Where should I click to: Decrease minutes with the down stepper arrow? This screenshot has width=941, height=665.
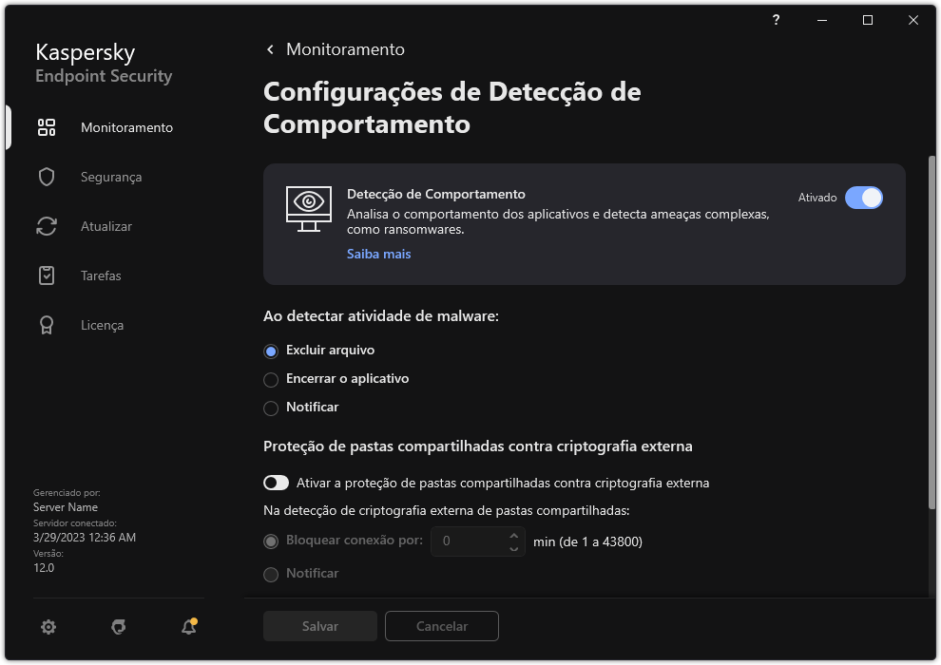coord(513,548)
